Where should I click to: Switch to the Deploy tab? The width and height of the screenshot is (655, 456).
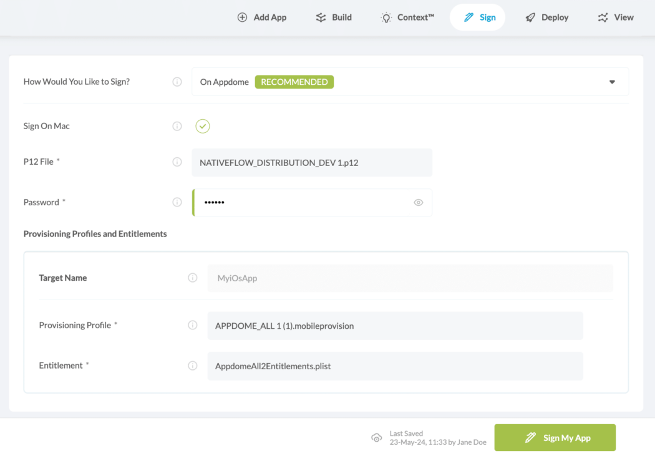[x=547, y=17]
